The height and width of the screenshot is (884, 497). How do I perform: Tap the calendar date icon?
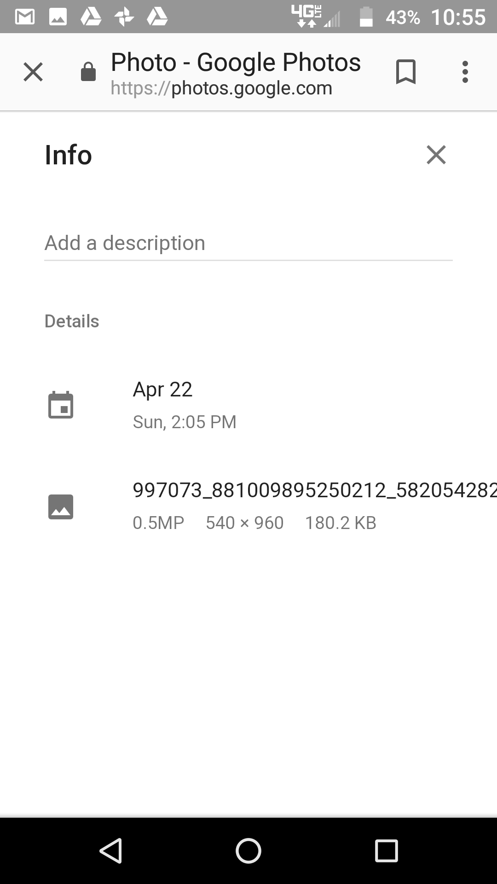[x=61, y=405]
